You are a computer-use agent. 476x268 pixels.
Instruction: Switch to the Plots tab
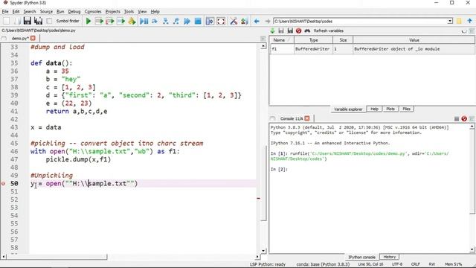click(x=390, y=109)
